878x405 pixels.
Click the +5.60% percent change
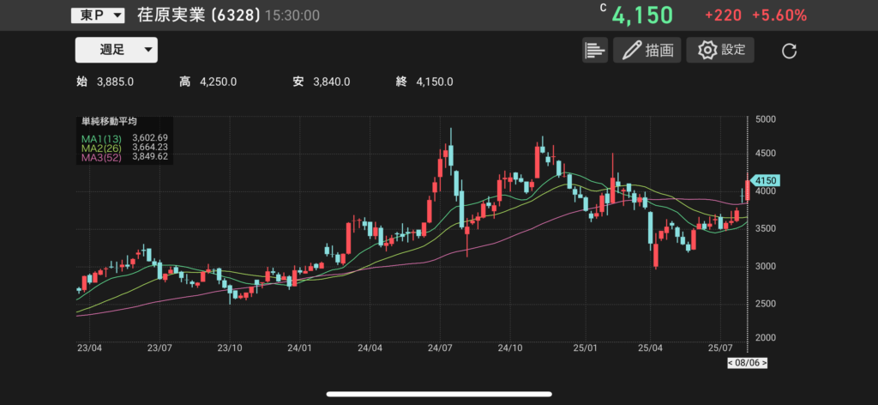[x=779, y=15]
